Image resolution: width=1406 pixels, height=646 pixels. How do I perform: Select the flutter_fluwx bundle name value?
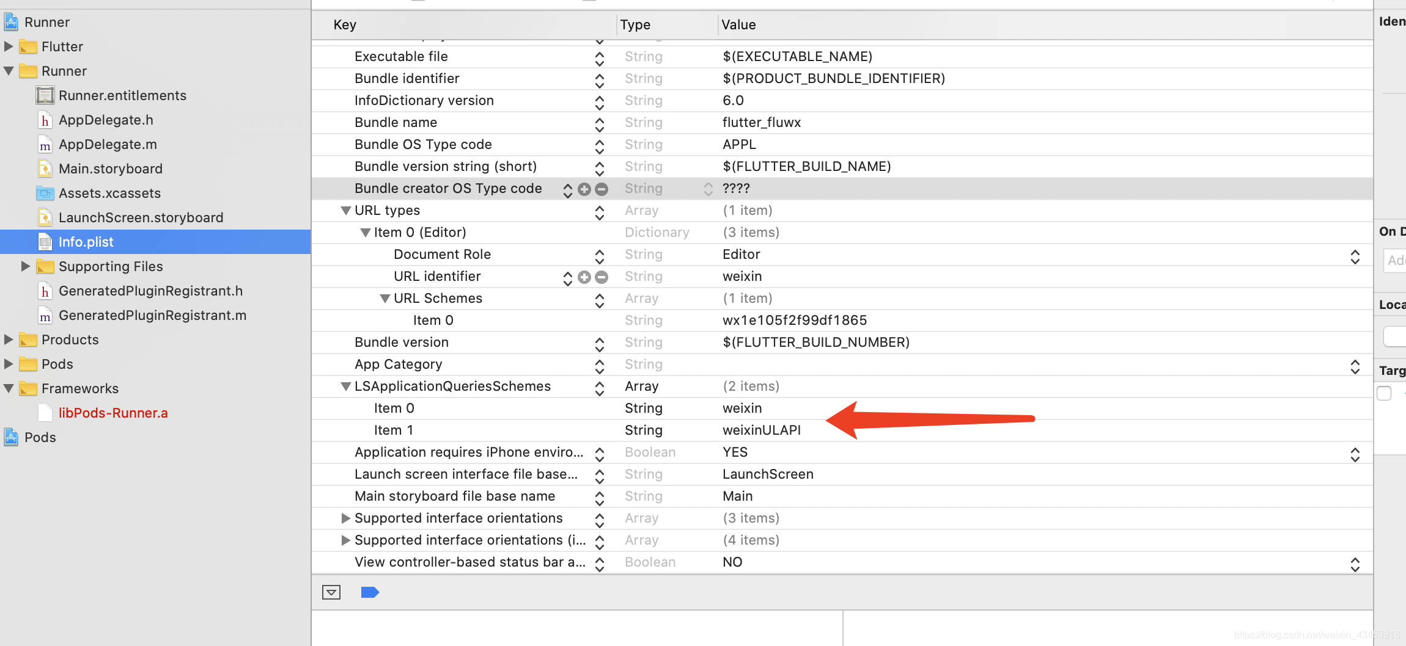point(762,123)
